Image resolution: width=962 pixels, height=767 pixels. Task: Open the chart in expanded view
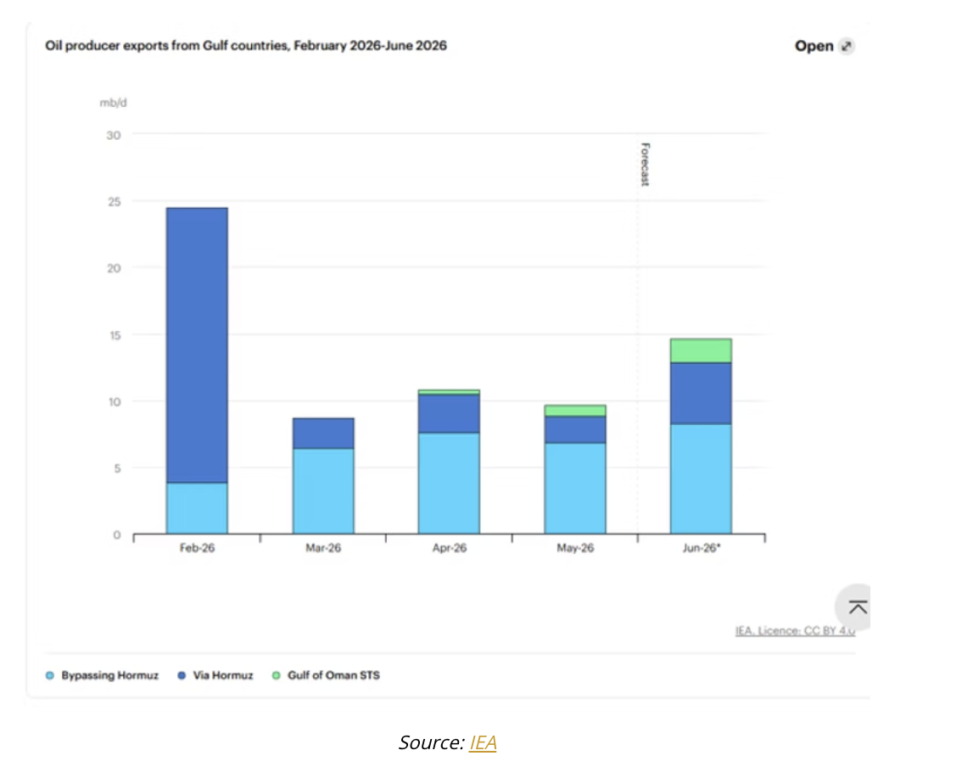824,46
